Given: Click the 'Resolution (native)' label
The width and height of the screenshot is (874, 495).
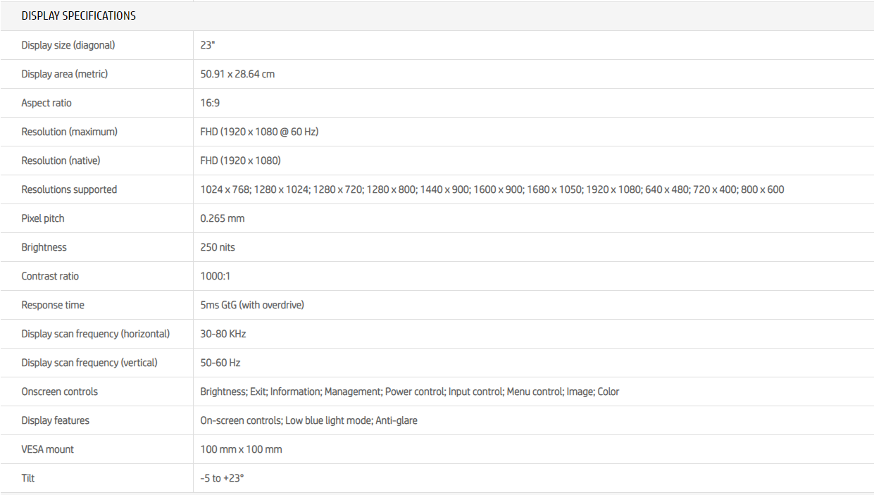Looking at the screenshot, I should 61,161.
